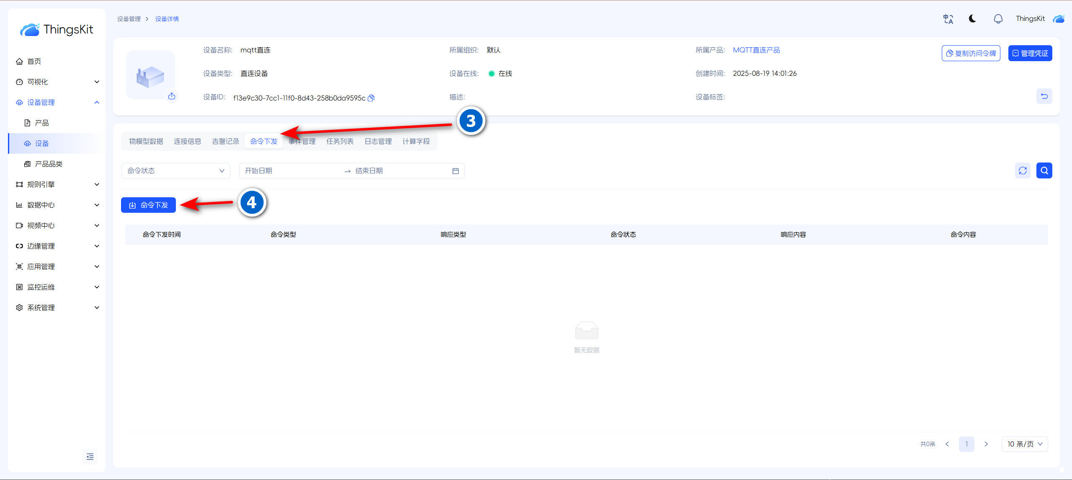Screen dimensions: 1072x480
Task: Switch to the 日志管理 tab
Action: tap(378, 142)
